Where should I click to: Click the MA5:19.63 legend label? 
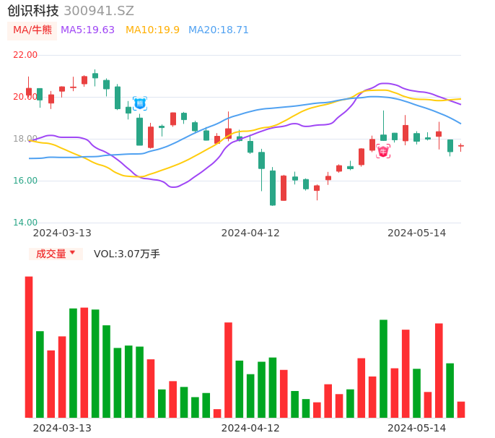click(87, 30)
